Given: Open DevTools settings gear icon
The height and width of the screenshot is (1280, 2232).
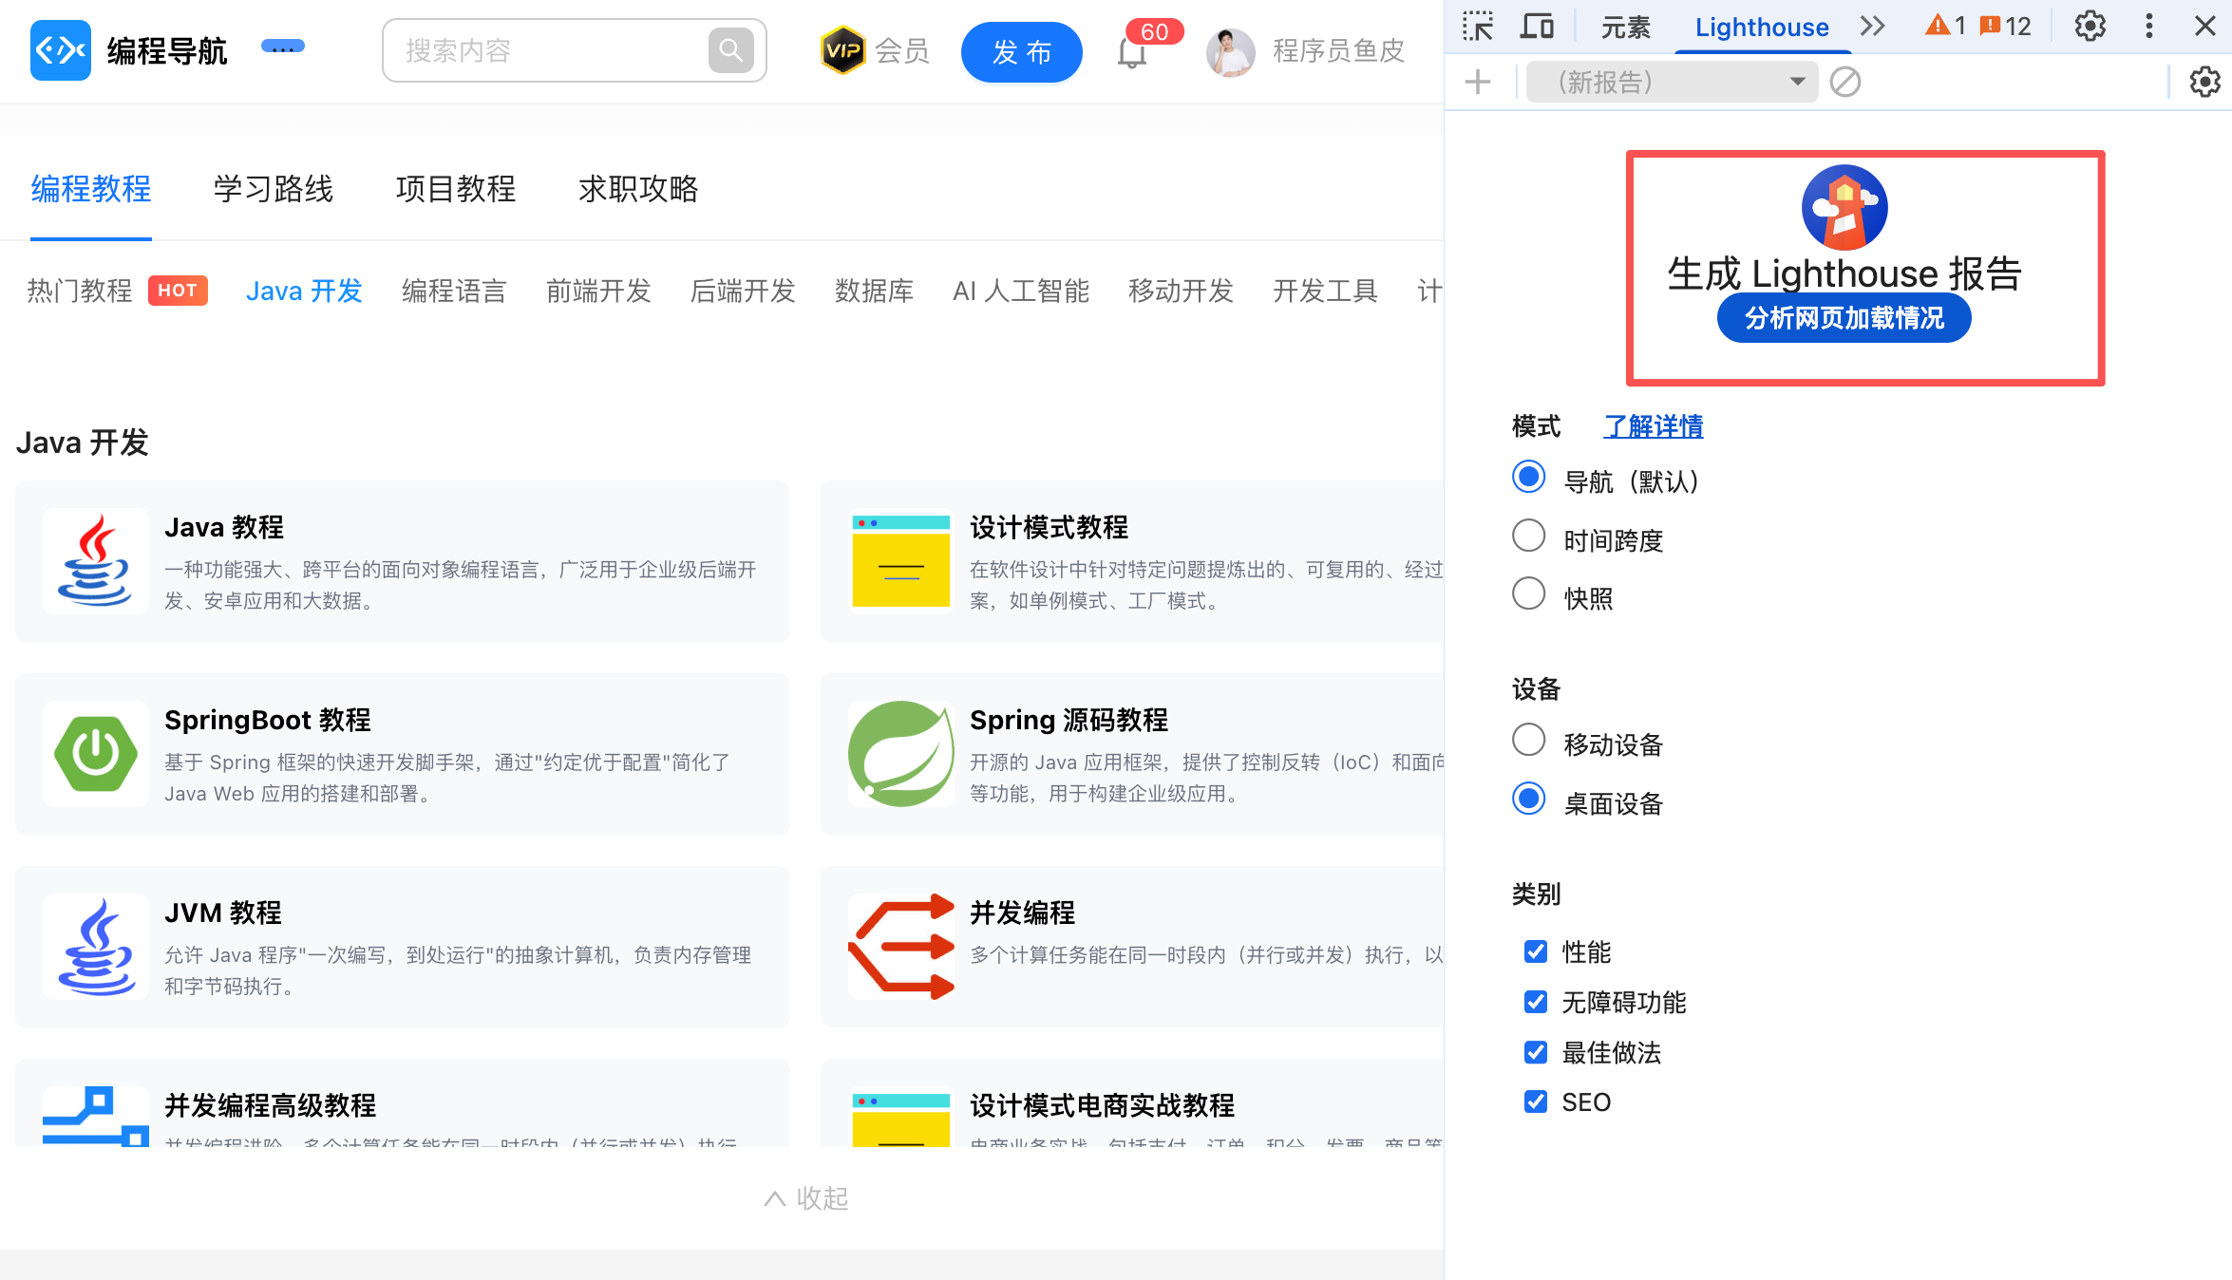Looking at the screenshot, I should (x=2090, y=27).
